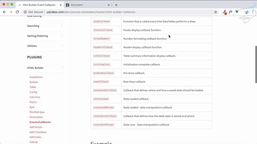Click the stateLoadCallback code cell
257x144 pixels.
[105, 90]
